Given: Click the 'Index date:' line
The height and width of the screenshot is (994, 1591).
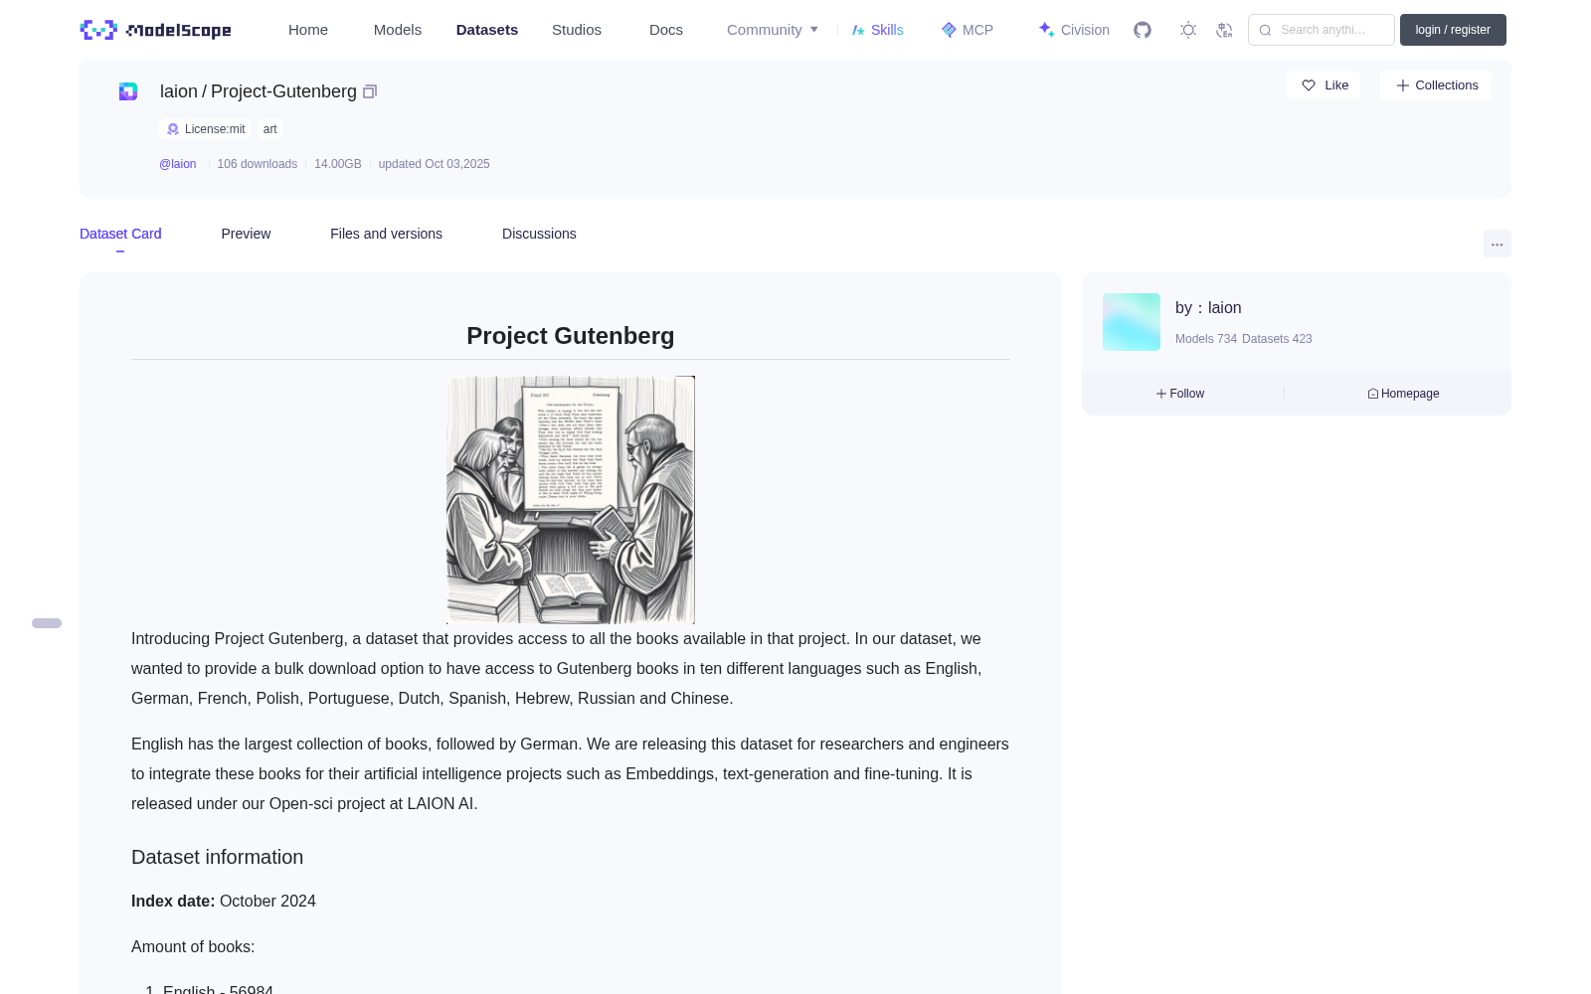Looking at the screenshot, I should (224, 901).
